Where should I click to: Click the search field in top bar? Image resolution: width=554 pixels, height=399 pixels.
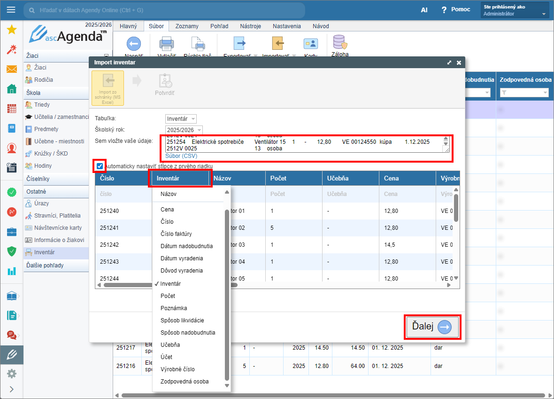(164, 10)
